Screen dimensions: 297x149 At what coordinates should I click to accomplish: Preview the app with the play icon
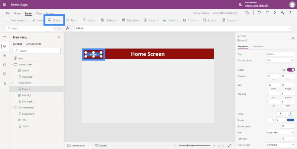[275, 13]
